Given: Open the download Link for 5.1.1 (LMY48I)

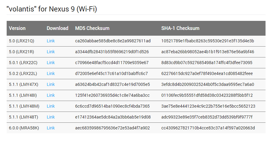Looking at the screenshot, I should click(x=51, y=95).
